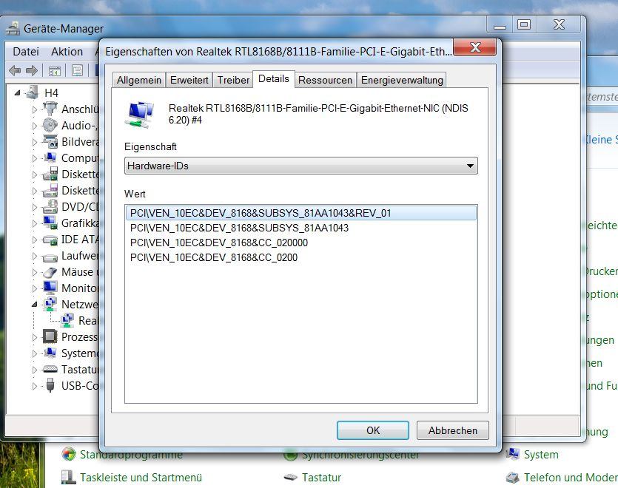The width and height of the screenshot is (618, 488).
Task: Click the forward arrow in Geräte-Manager toolbar
Action: coord(32,70)
